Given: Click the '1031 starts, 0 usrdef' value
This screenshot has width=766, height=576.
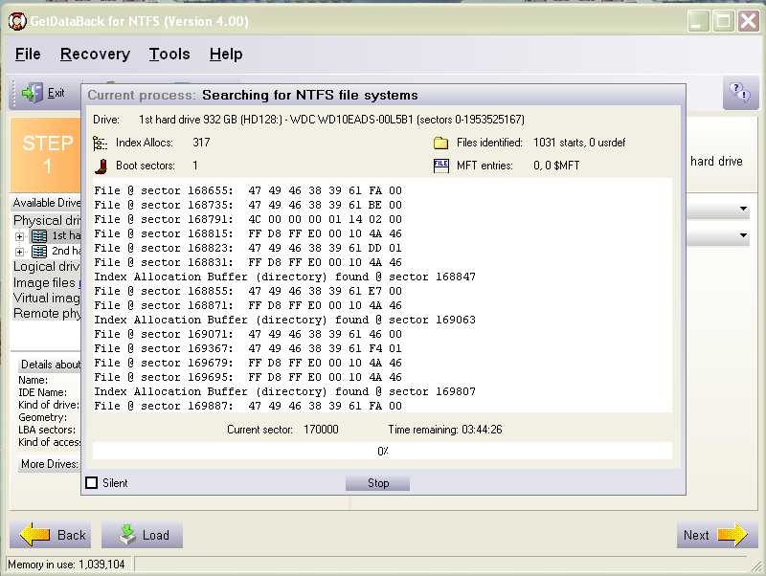Looking at the screenshot, I should [579, 143].
